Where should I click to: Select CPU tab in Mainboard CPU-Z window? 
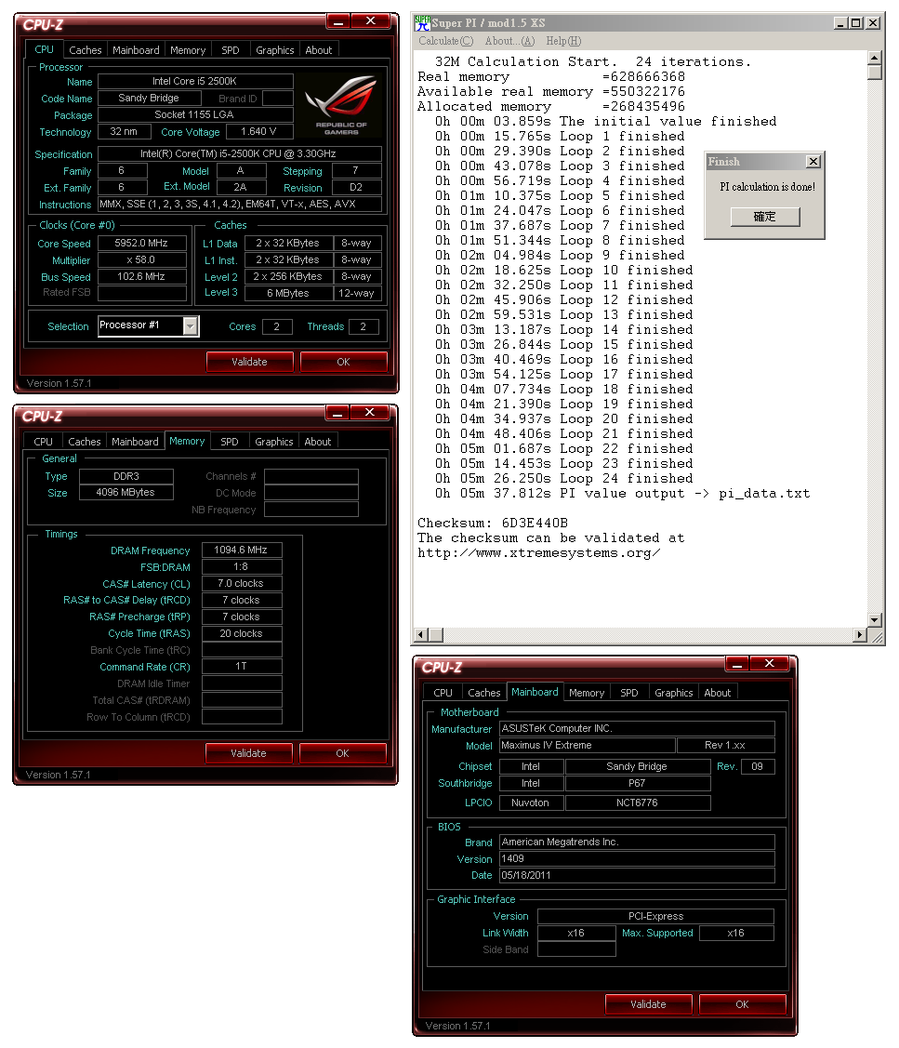pyautogui.click(x=443, y=693)
